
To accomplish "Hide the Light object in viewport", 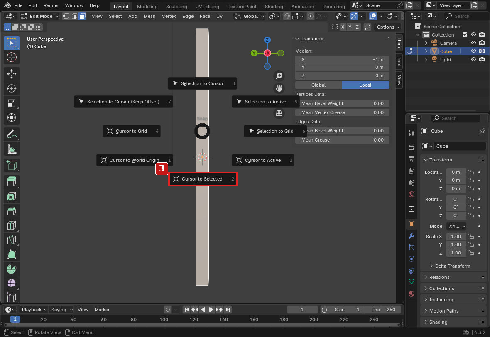I will tap(473, 60).
